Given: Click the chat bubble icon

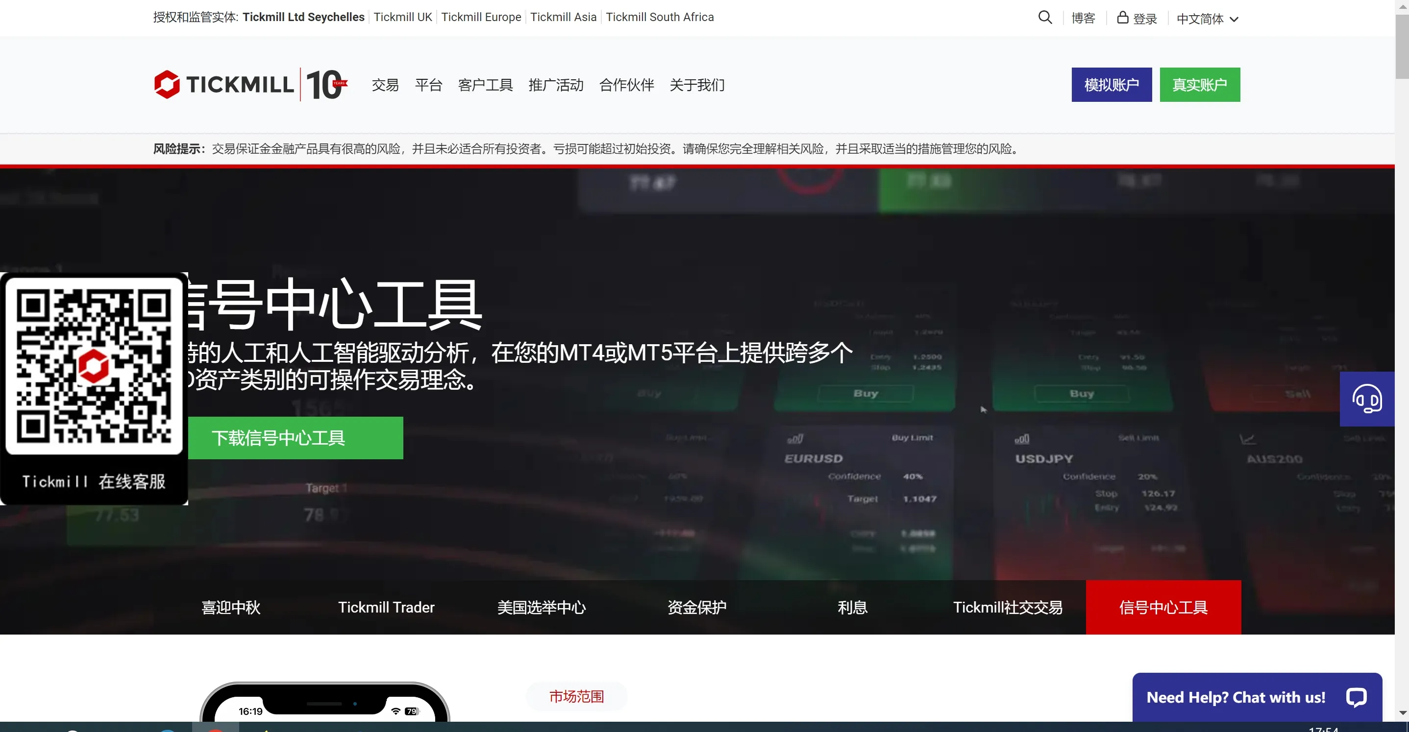Looking at the screenshot, I should pos(1356,697).
